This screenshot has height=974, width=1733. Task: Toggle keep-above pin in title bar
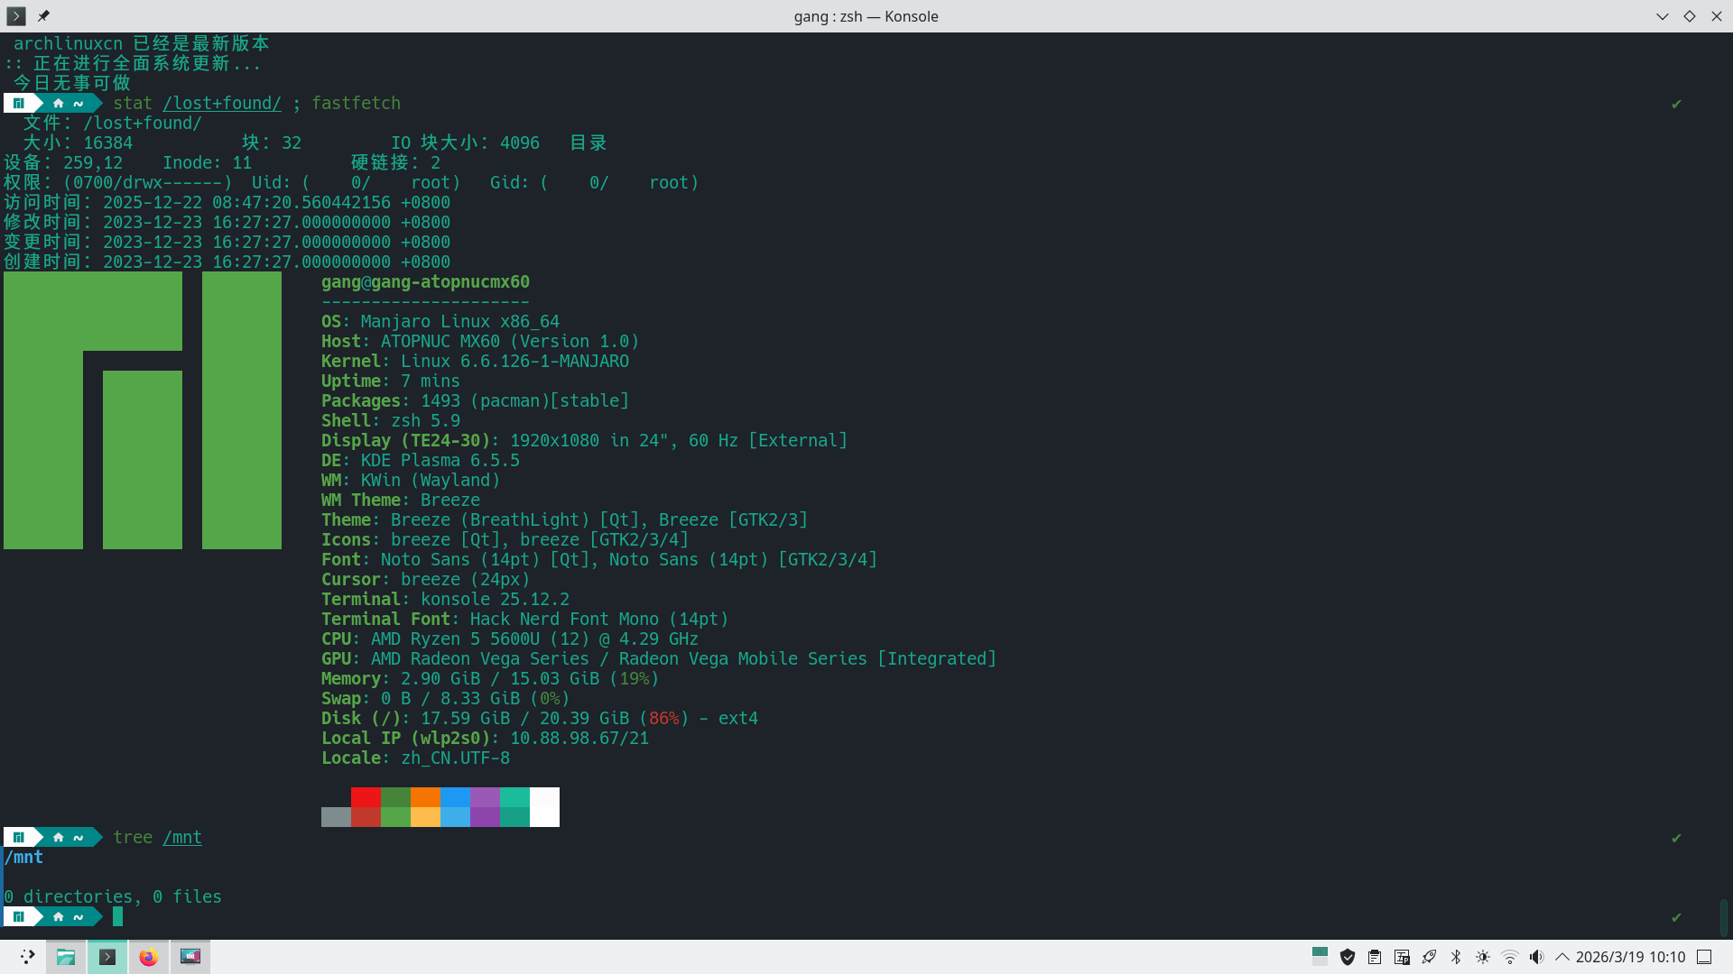point(43,15)
